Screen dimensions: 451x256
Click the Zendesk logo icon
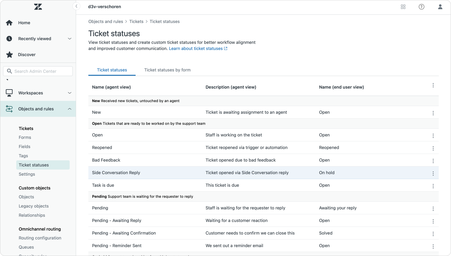click(x=38, y=7)
